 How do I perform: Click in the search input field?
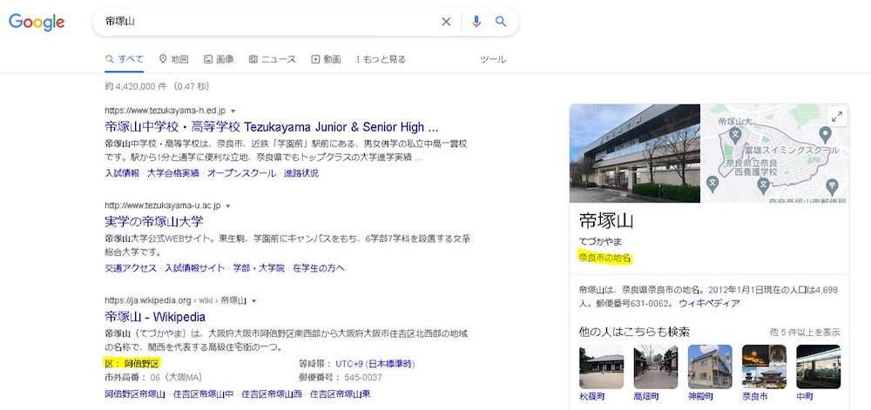(261, 22)
